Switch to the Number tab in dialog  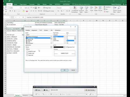pos(28,30)
